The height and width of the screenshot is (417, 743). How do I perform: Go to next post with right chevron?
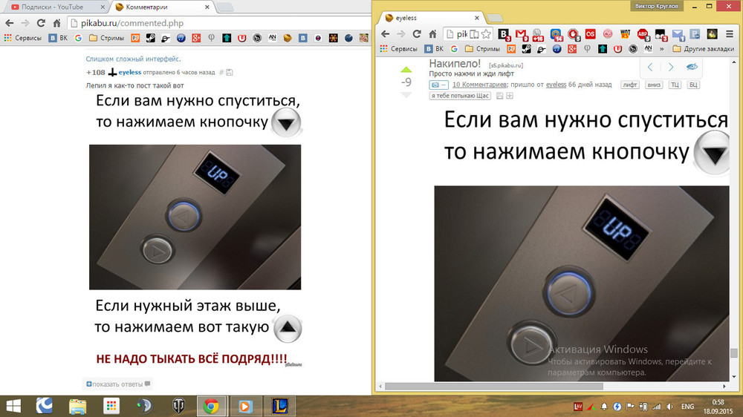tap(671, 68)
